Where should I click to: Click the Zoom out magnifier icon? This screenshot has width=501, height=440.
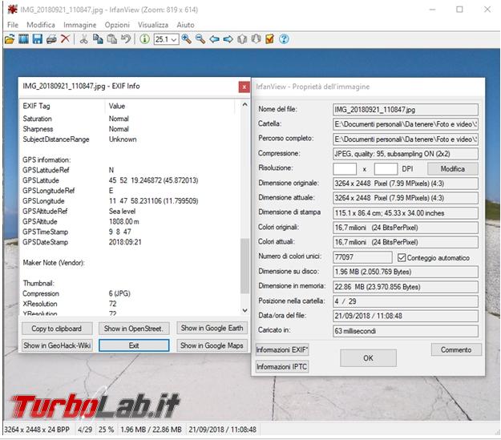(200, 39)
